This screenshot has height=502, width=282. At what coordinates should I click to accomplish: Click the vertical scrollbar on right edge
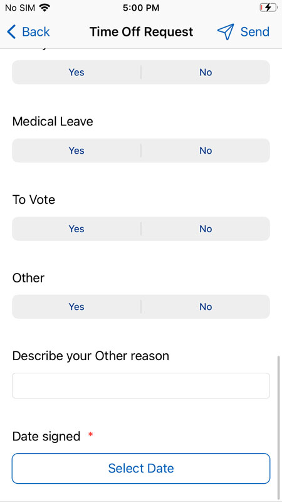pyautogui.click(x=279, y=426)
